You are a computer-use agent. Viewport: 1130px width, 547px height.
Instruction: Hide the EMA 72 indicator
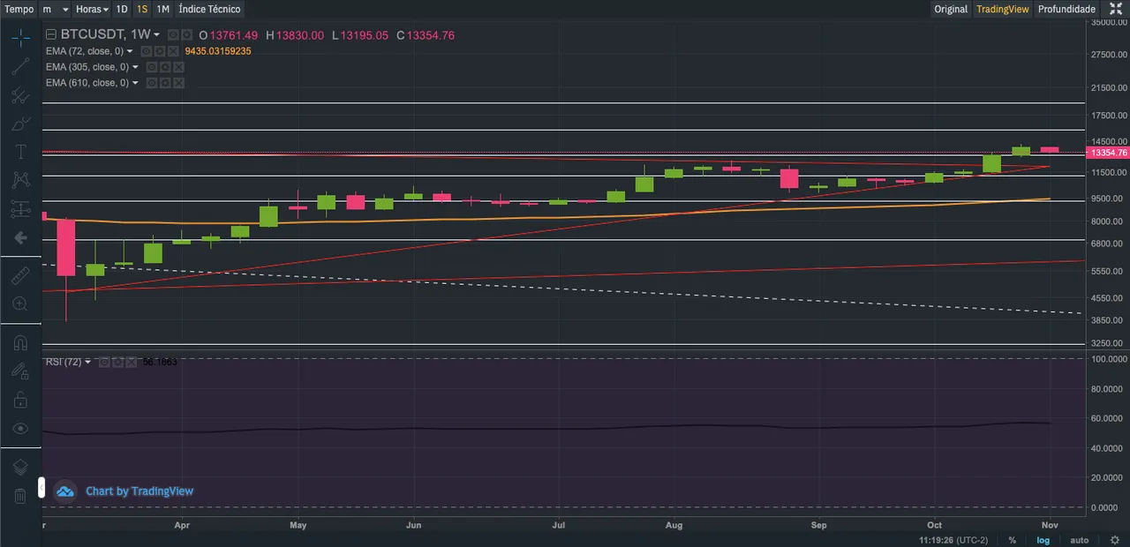click(147, 51)
